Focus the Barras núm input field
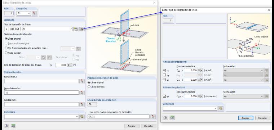The width and height of the screenshot is (274, 130). coord(41,81)
